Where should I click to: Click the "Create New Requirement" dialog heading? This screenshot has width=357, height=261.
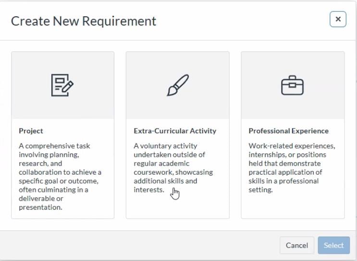tap(84, 21)
